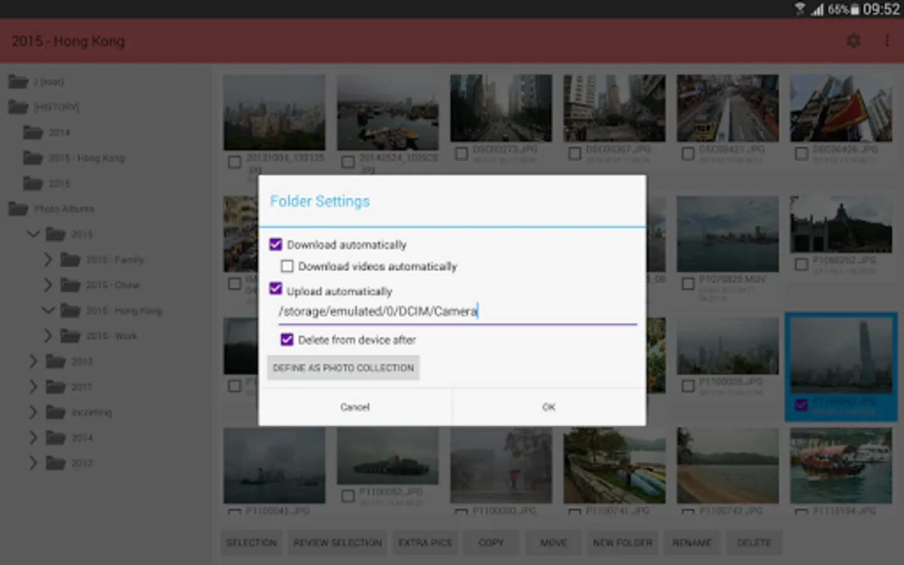Tick the checkbox for DSC00273.JPG
The height and width of the screenshot is (565, 904).
461,153
